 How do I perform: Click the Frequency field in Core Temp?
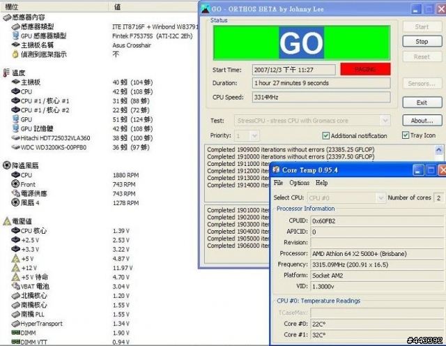(378, 264)
